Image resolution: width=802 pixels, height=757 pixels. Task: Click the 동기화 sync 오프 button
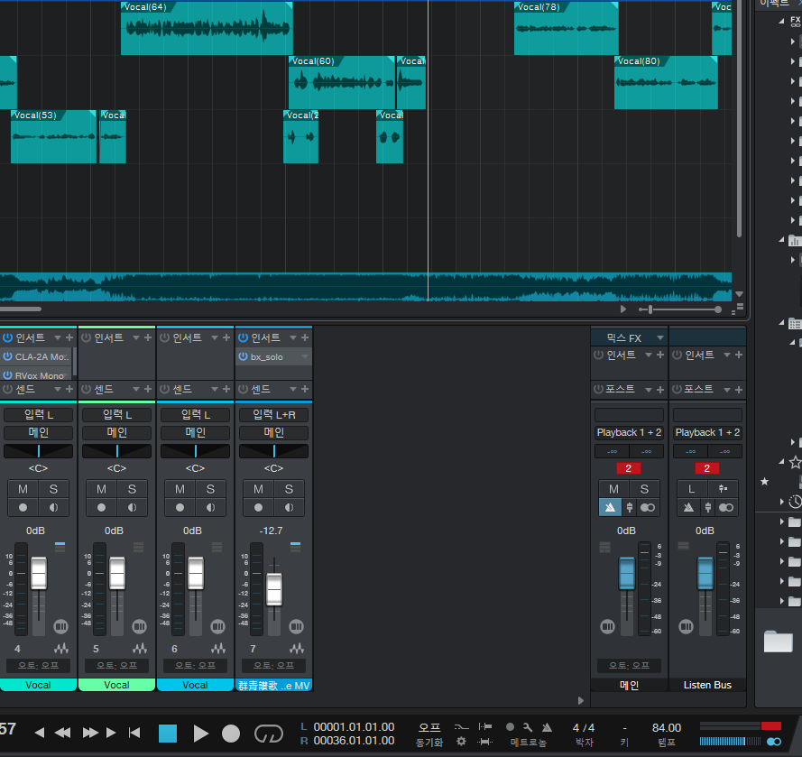429,727
